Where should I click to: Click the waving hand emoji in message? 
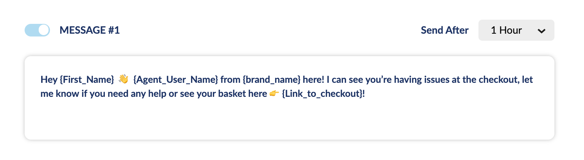[x=123, y=79]
